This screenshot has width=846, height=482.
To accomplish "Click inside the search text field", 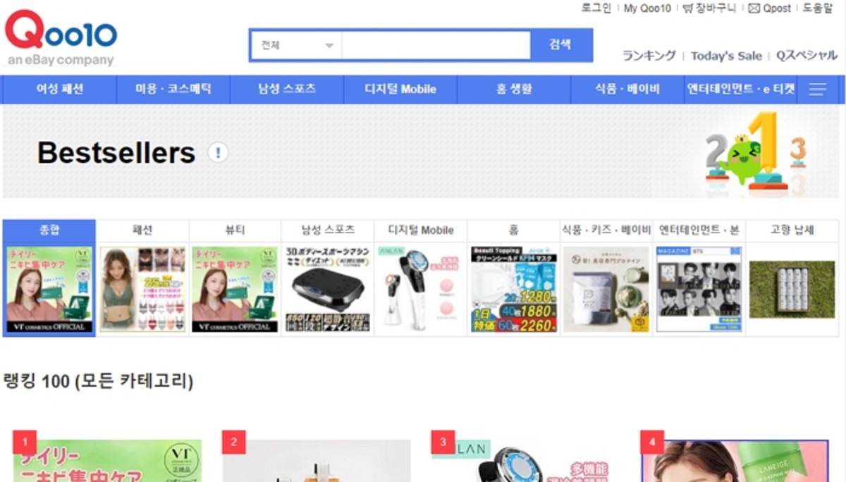I will coord(436,46).
